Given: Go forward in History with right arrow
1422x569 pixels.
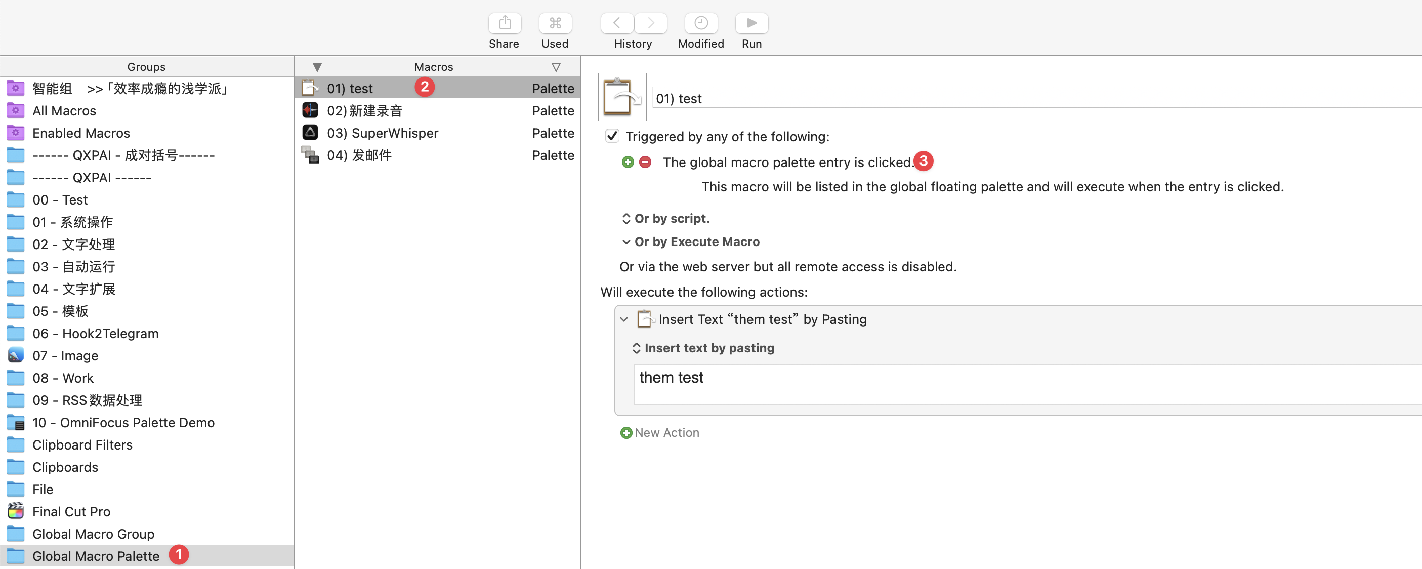Looking at the screenshot, I should (x=650, y=23).
